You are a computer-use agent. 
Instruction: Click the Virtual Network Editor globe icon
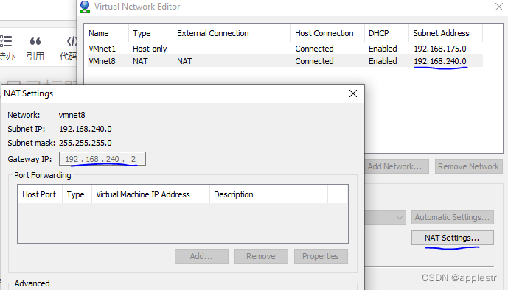click(x=85, y=7)
